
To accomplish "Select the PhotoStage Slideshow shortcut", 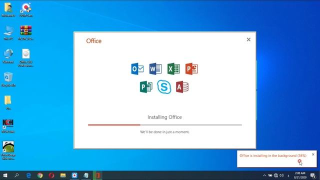I will (8, 150).
